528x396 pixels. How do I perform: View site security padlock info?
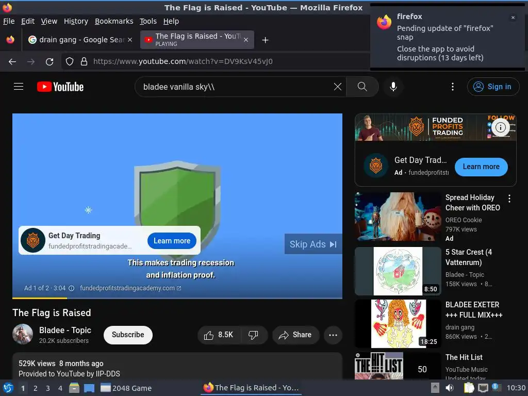[x=84, y=62]
